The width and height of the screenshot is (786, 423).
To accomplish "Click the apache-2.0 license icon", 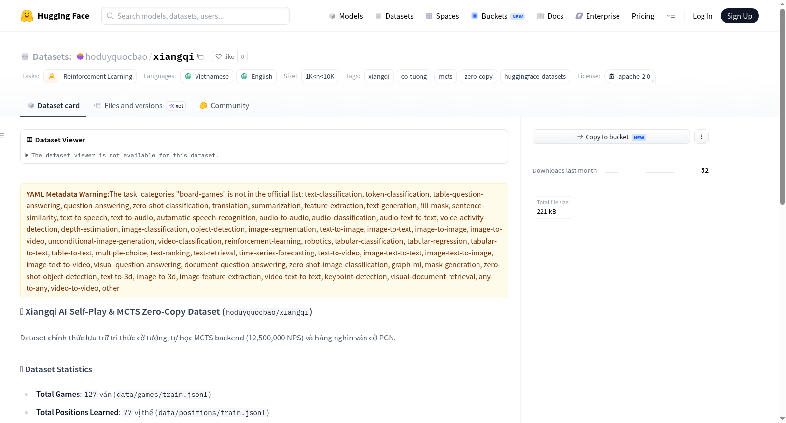I will (x=612, y=76).
